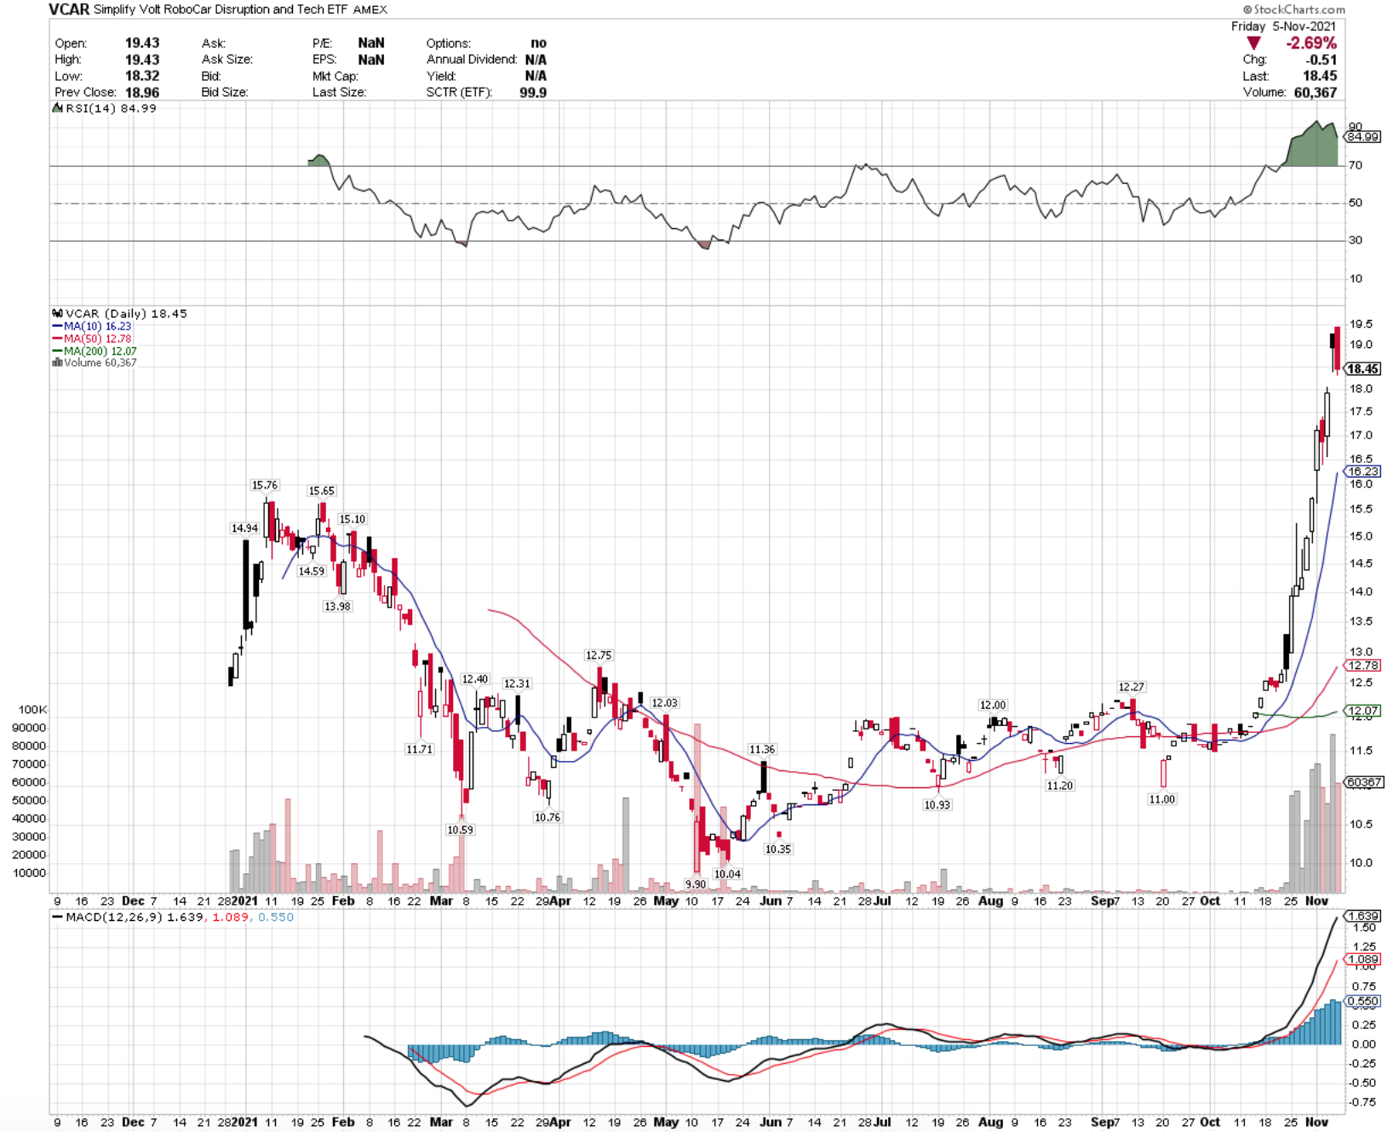Click the 10.76 price annotation

[x=547, y=817]
